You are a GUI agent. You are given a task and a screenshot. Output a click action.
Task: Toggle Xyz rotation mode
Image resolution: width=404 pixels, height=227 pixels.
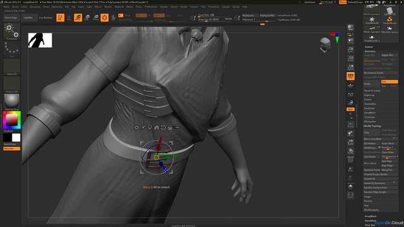(x=350, y=109)
